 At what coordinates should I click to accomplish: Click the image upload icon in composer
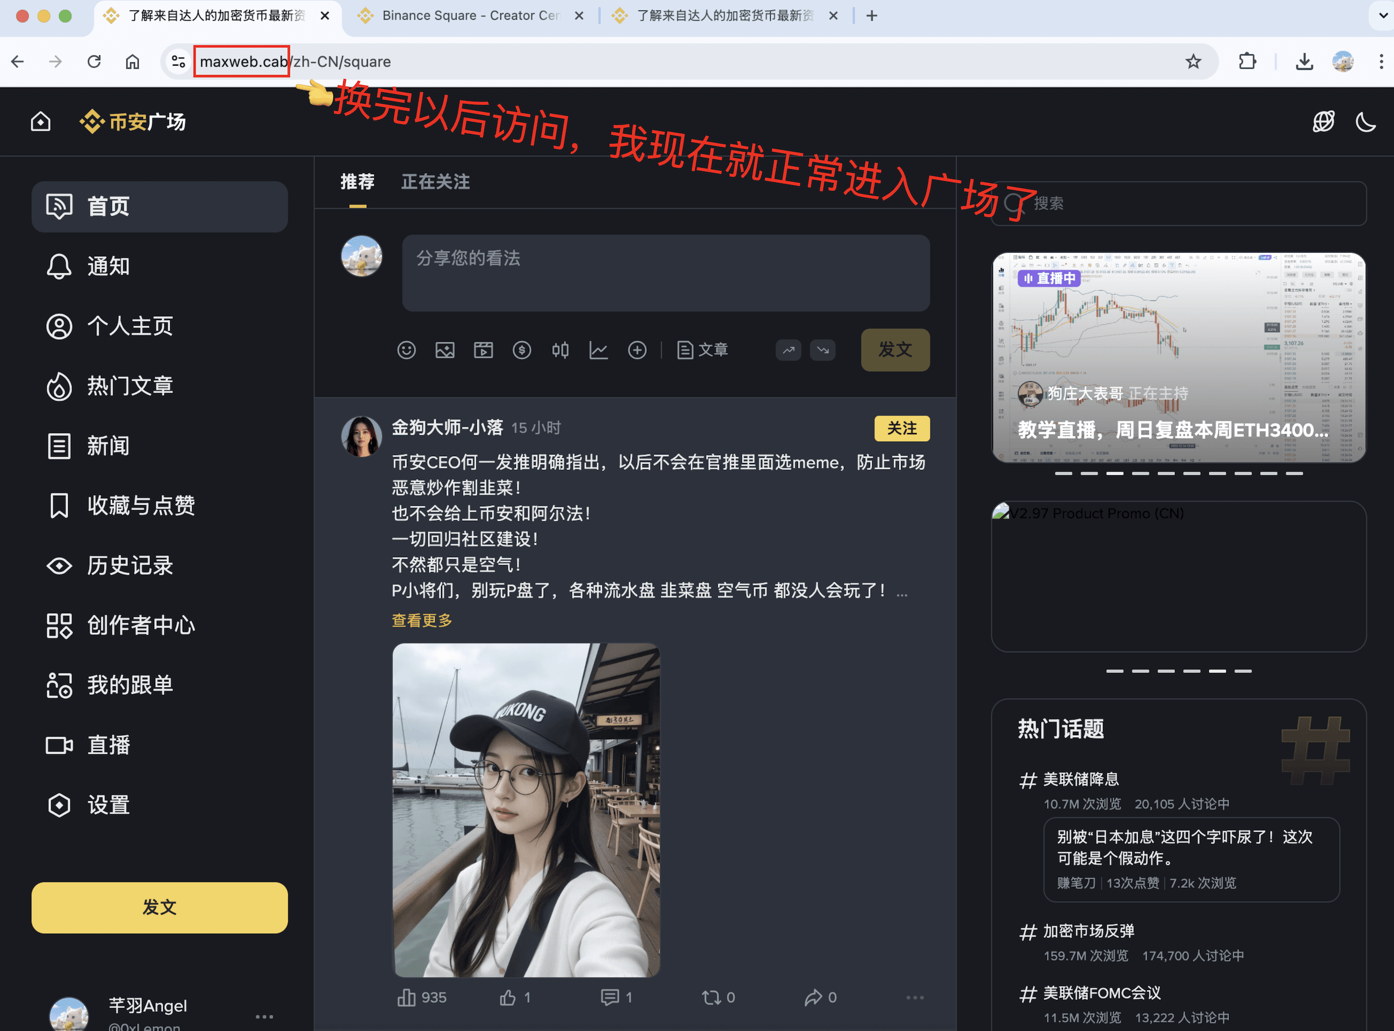[x=445, y=350]
